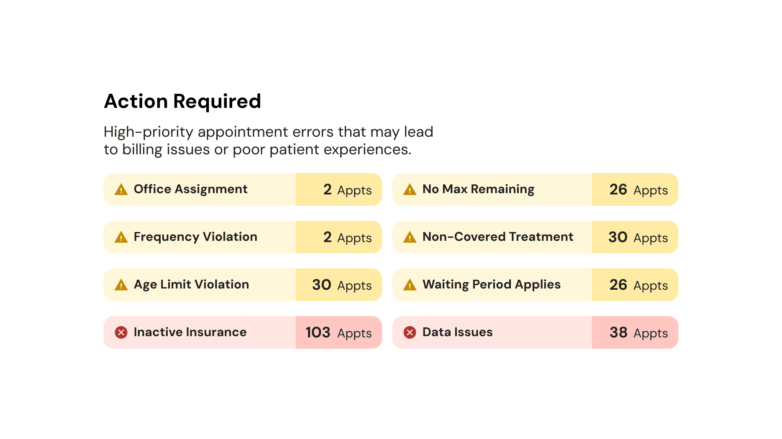Image resolution: width=782 pixels, height=439 pixels.
Task: Click the 30 Appts badge for Non-Covered Treatment
Action: pos(635,237)
